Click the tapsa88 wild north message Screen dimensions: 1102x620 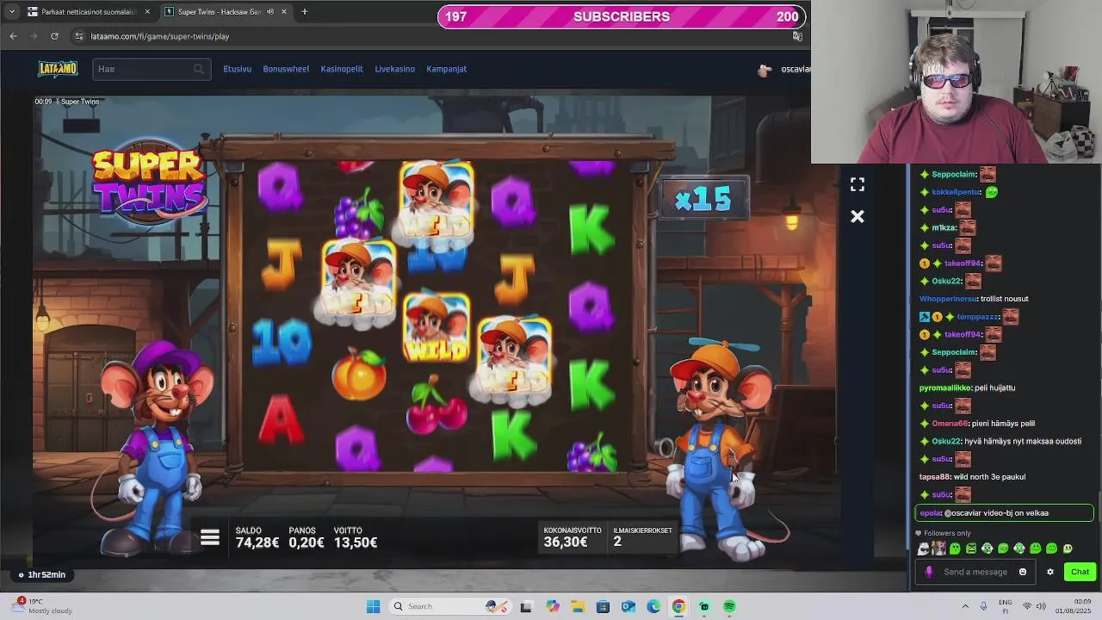click(x=972, y=477)
